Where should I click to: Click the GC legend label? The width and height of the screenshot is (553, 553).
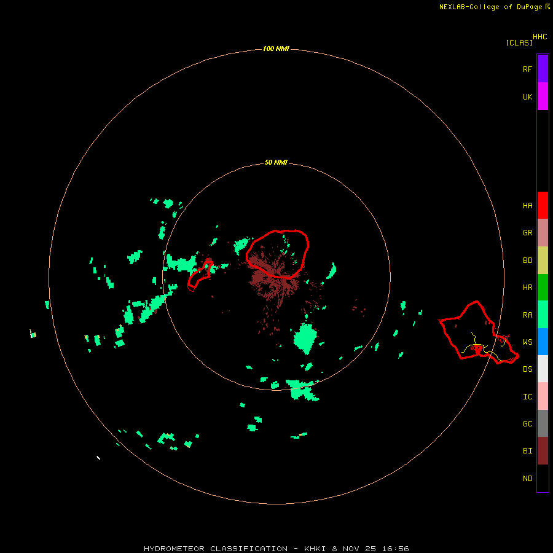click(527, 424)
